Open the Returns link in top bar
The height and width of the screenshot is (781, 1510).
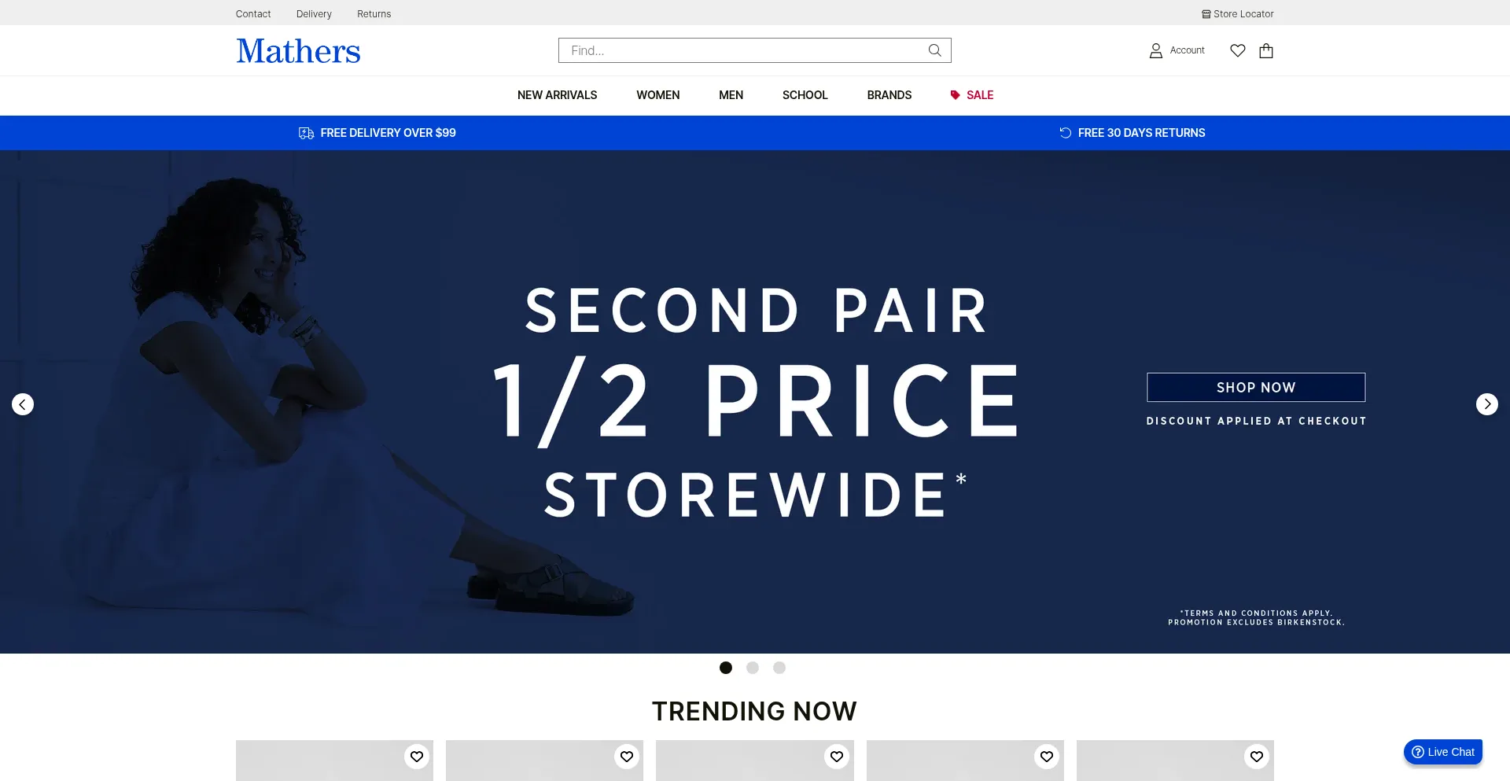coord(374,14)
